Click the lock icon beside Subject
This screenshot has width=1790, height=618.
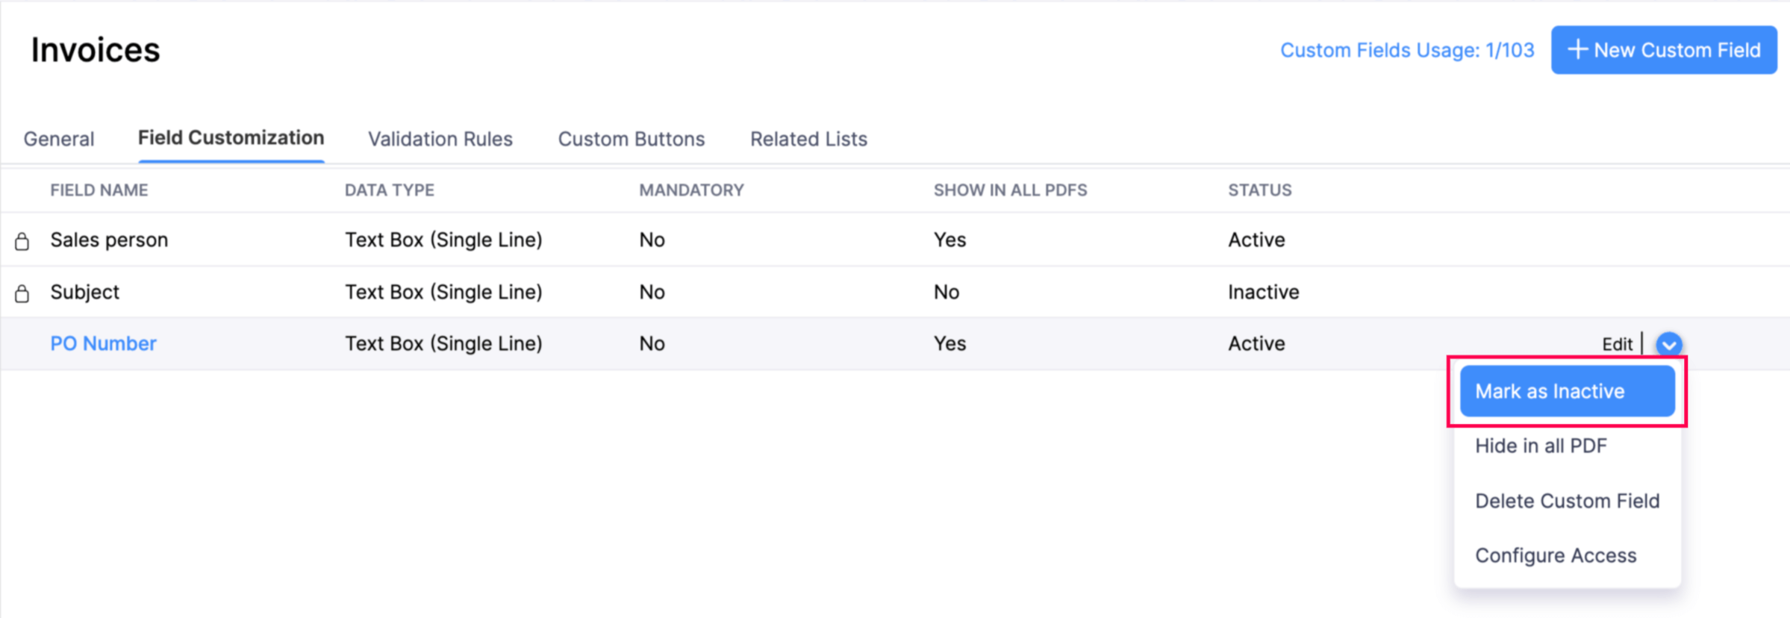coord(22,293)
